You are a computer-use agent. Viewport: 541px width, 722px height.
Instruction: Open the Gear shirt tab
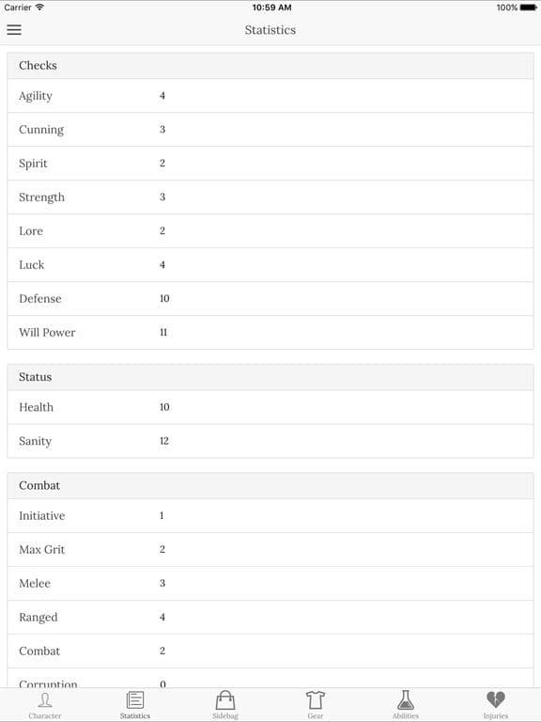coord(316,705)
